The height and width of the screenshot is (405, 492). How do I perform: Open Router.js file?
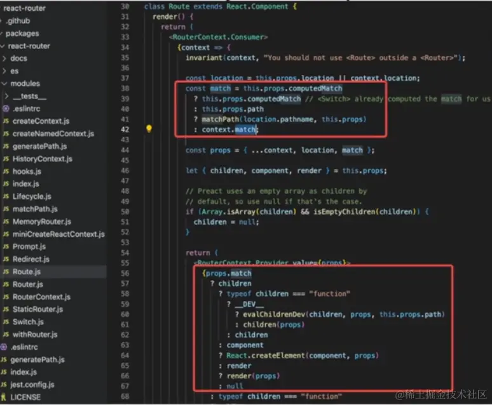point(28,284)
